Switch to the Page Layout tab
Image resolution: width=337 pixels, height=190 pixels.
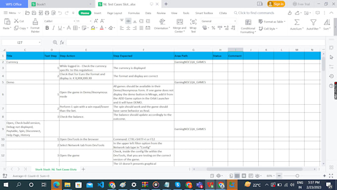(x=114, y=13)
